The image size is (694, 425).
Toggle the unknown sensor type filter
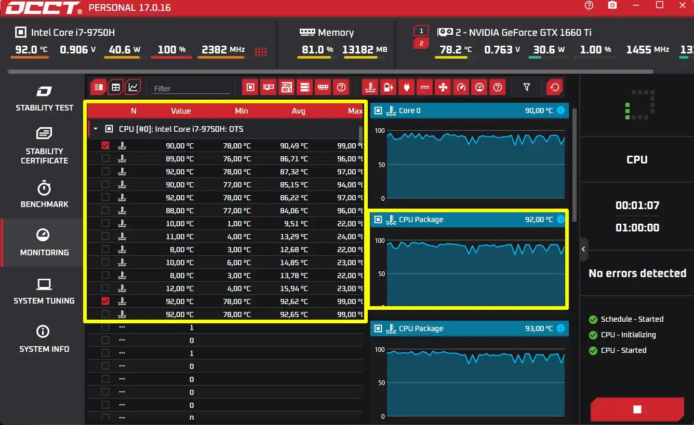click(x=498, y=87)
